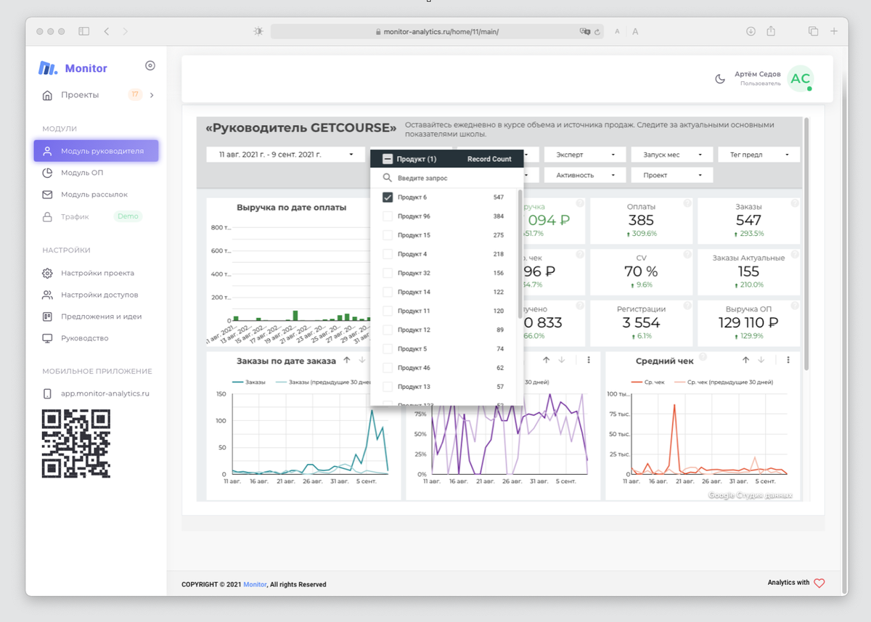Toggle dark mode moon icon
The image size is (871, 622).
point(720,79)
